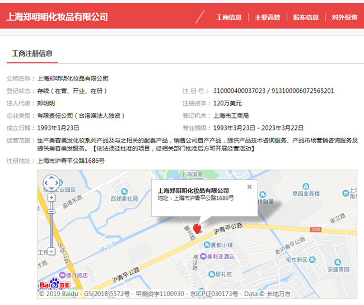Click 安盛景园 residential icon
364x305 pixels.
coord(337,262)
